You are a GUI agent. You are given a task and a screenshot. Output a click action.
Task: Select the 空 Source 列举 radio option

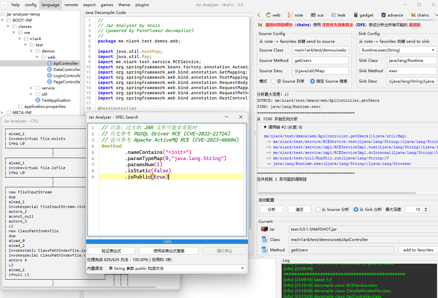tap(274, 81)
